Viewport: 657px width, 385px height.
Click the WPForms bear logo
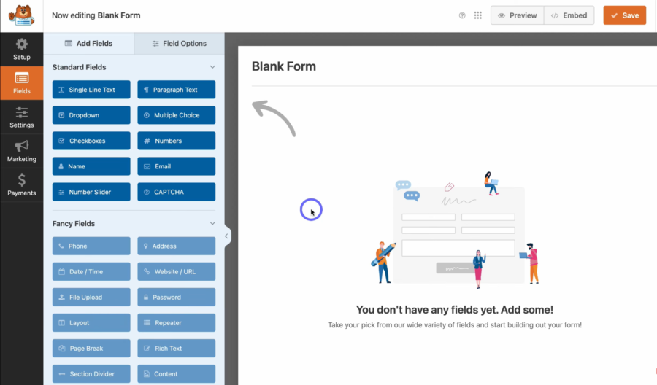pyautogui.click(x=21, y=15)
